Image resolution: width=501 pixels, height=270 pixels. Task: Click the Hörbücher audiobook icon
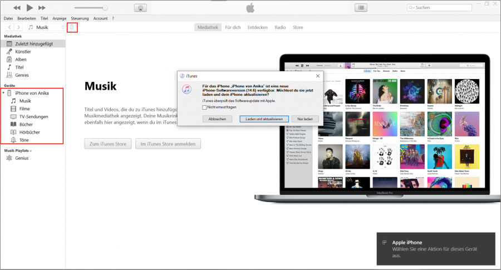pos(13,132)
